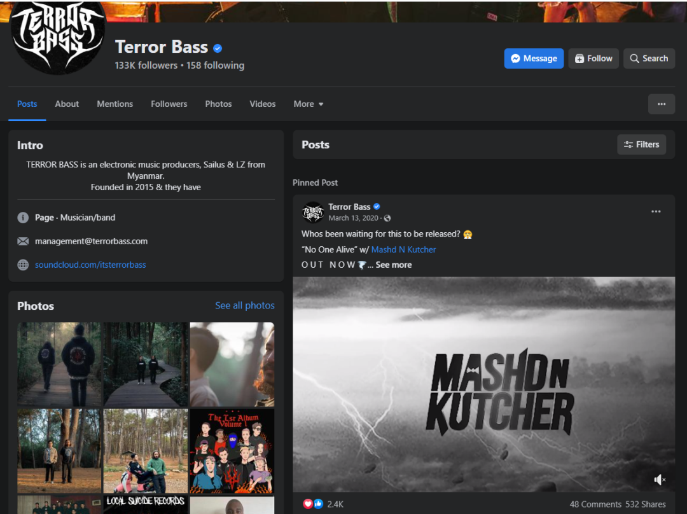687x514 pixels.
Task: Open pinned post three-dot options menu
Action: pyautogui.click(x=655, y=211)
